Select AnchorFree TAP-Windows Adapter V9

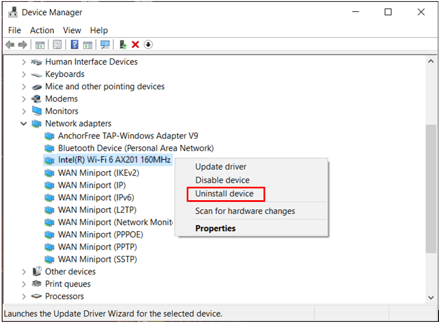click(128, 136)
